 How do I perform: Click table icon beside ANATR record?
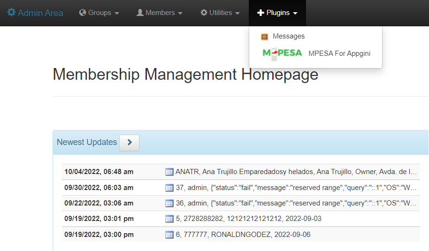169,172
